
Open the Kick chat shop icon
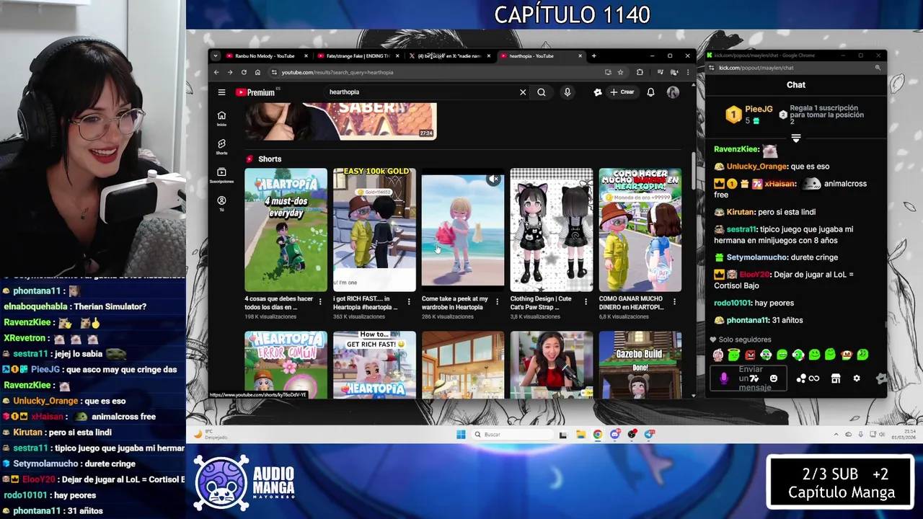(836, 378)
